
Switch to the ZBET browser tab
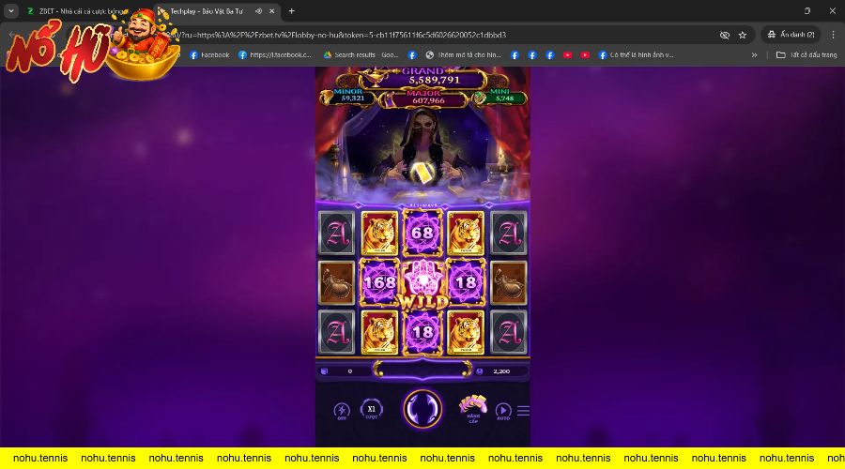pyautogui.click(x=75, y=11)
